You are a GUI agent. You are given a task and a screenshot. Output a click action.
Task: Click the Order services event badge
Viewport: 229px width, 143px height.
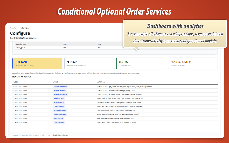pyautogui.click(x=59, y=98)
